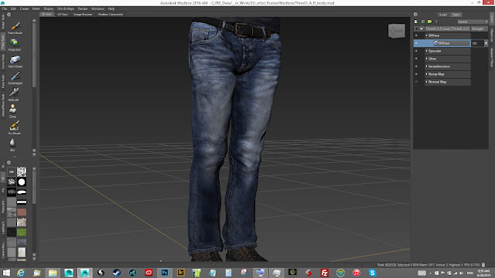Click the Paint layers button
This screenshot has width=495, height=278.
[456, 15]
